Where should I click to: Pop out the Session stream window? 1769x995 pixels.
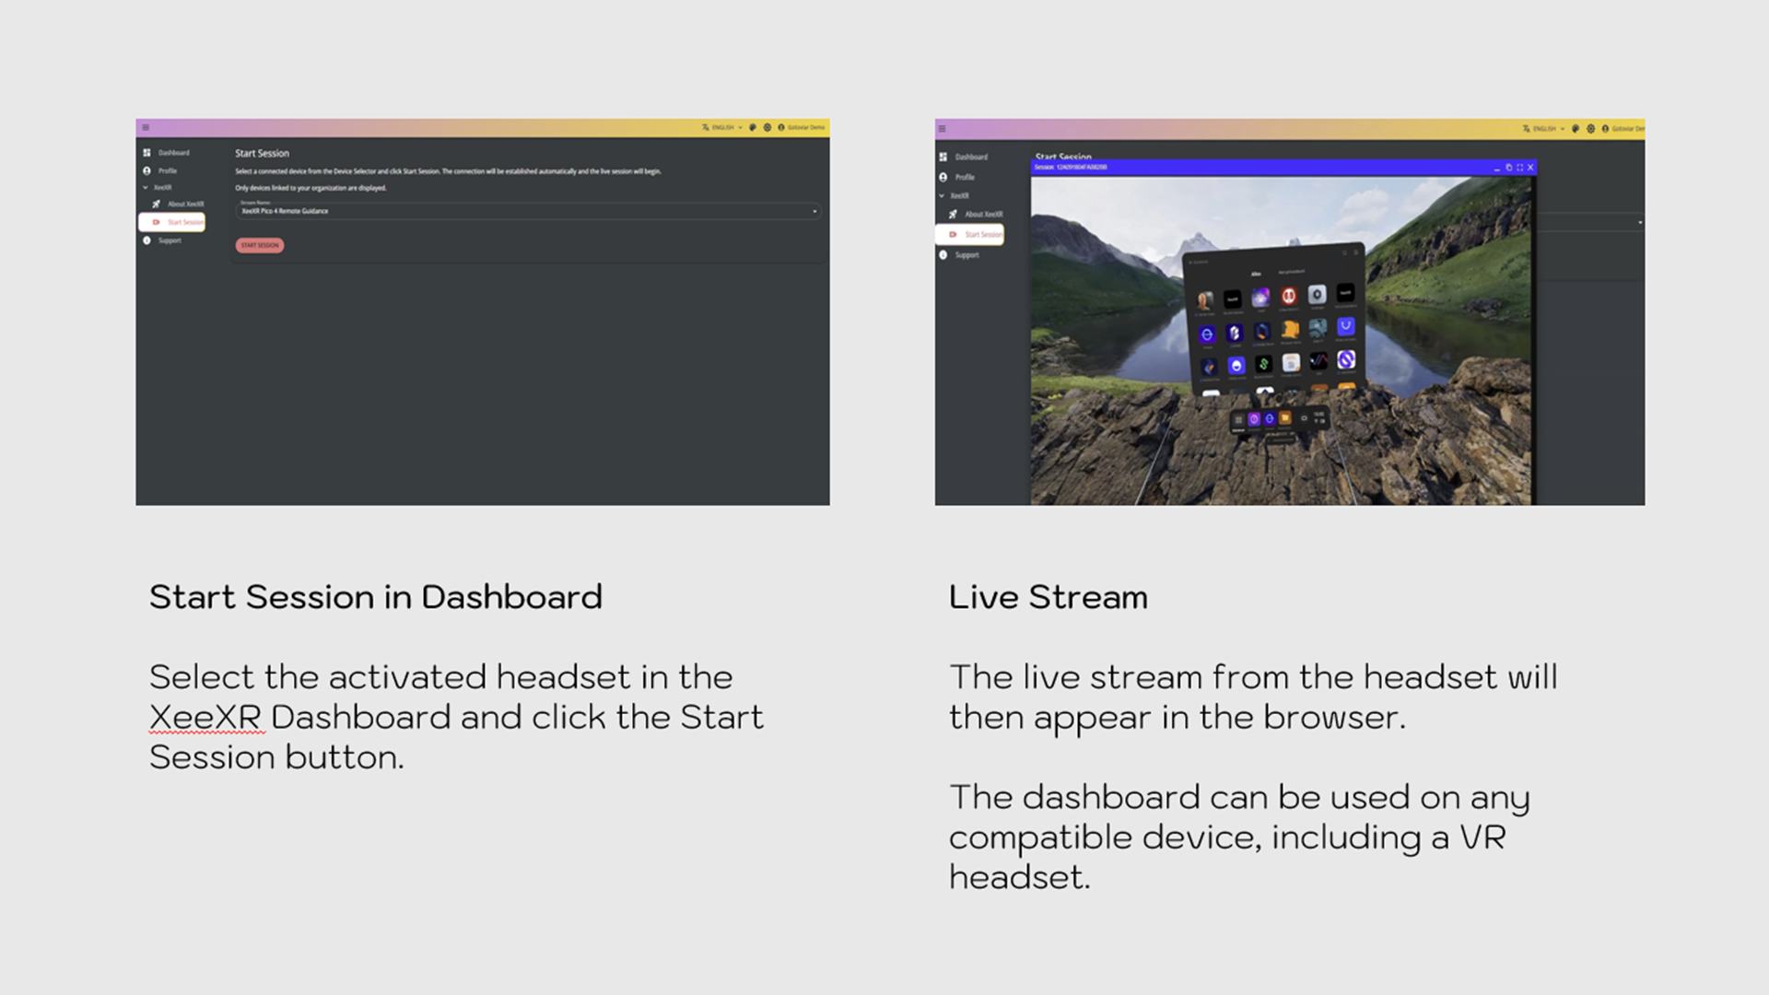pos(1508,168)
